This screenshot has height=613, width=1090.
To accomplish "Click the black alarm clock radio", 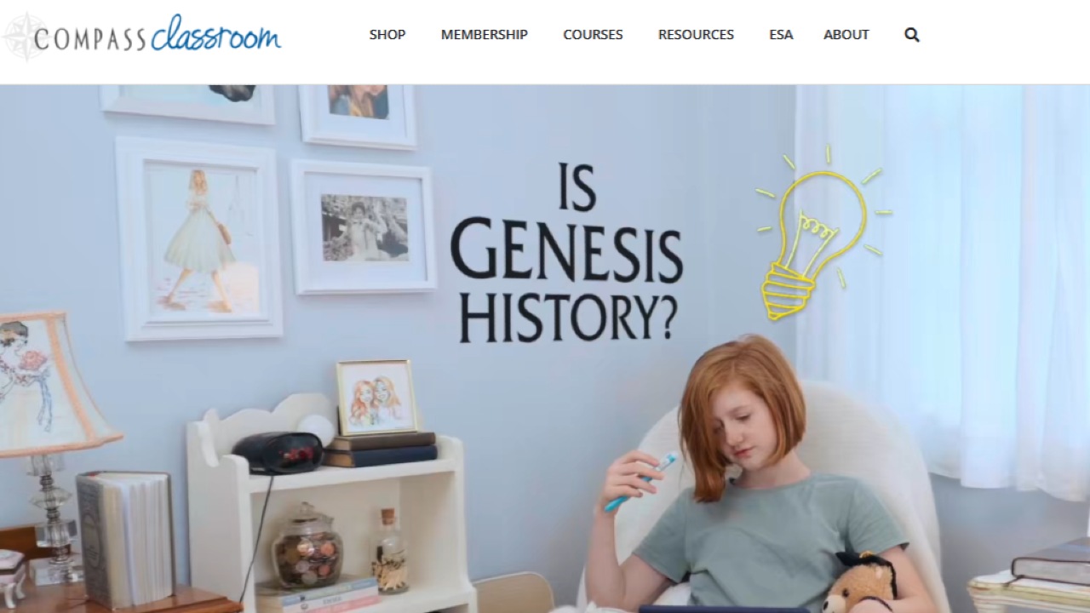I will (x=278, y=452).
